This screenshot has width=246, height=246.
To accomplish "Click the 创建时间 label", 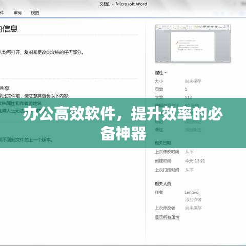I will [163, 161].
